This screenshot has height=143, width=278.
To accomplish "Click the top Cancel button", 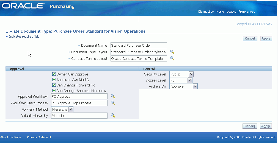I will pos(250,38).
